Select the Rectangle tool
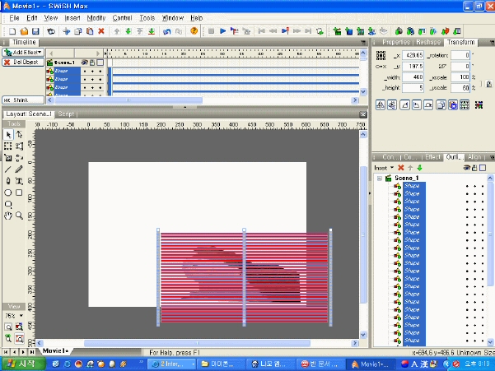Image resolution: width=495 pixels, height=371 pixels. pyautogui.click(x=19, y=192)
